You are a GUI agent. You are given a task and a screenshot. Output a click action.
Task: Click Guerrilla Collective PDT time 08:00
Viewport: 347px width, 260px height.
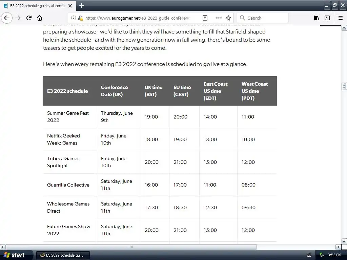point(248,185)
